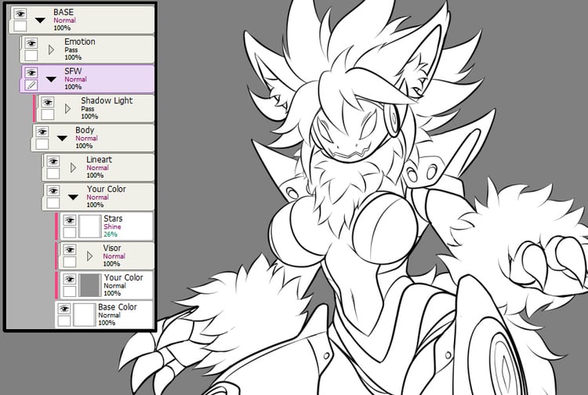Expand the Visor folder triangle
The height and width of the screenshot is (395, 588).
click(x=89, y=256)
